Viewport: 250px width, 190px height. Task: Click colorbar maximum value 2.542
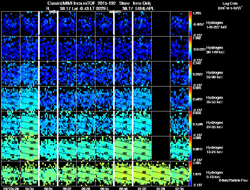(197, 63)
